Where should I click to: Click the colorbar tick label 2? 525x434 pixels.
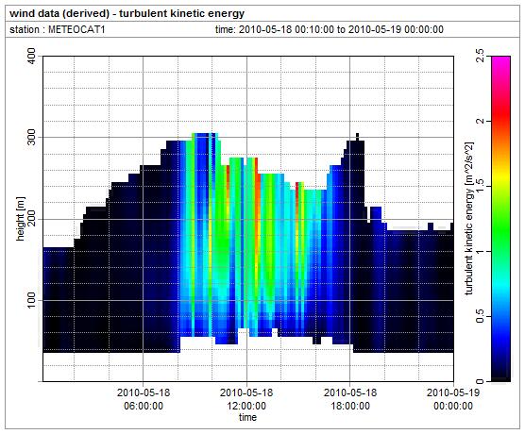pos(480,121)
